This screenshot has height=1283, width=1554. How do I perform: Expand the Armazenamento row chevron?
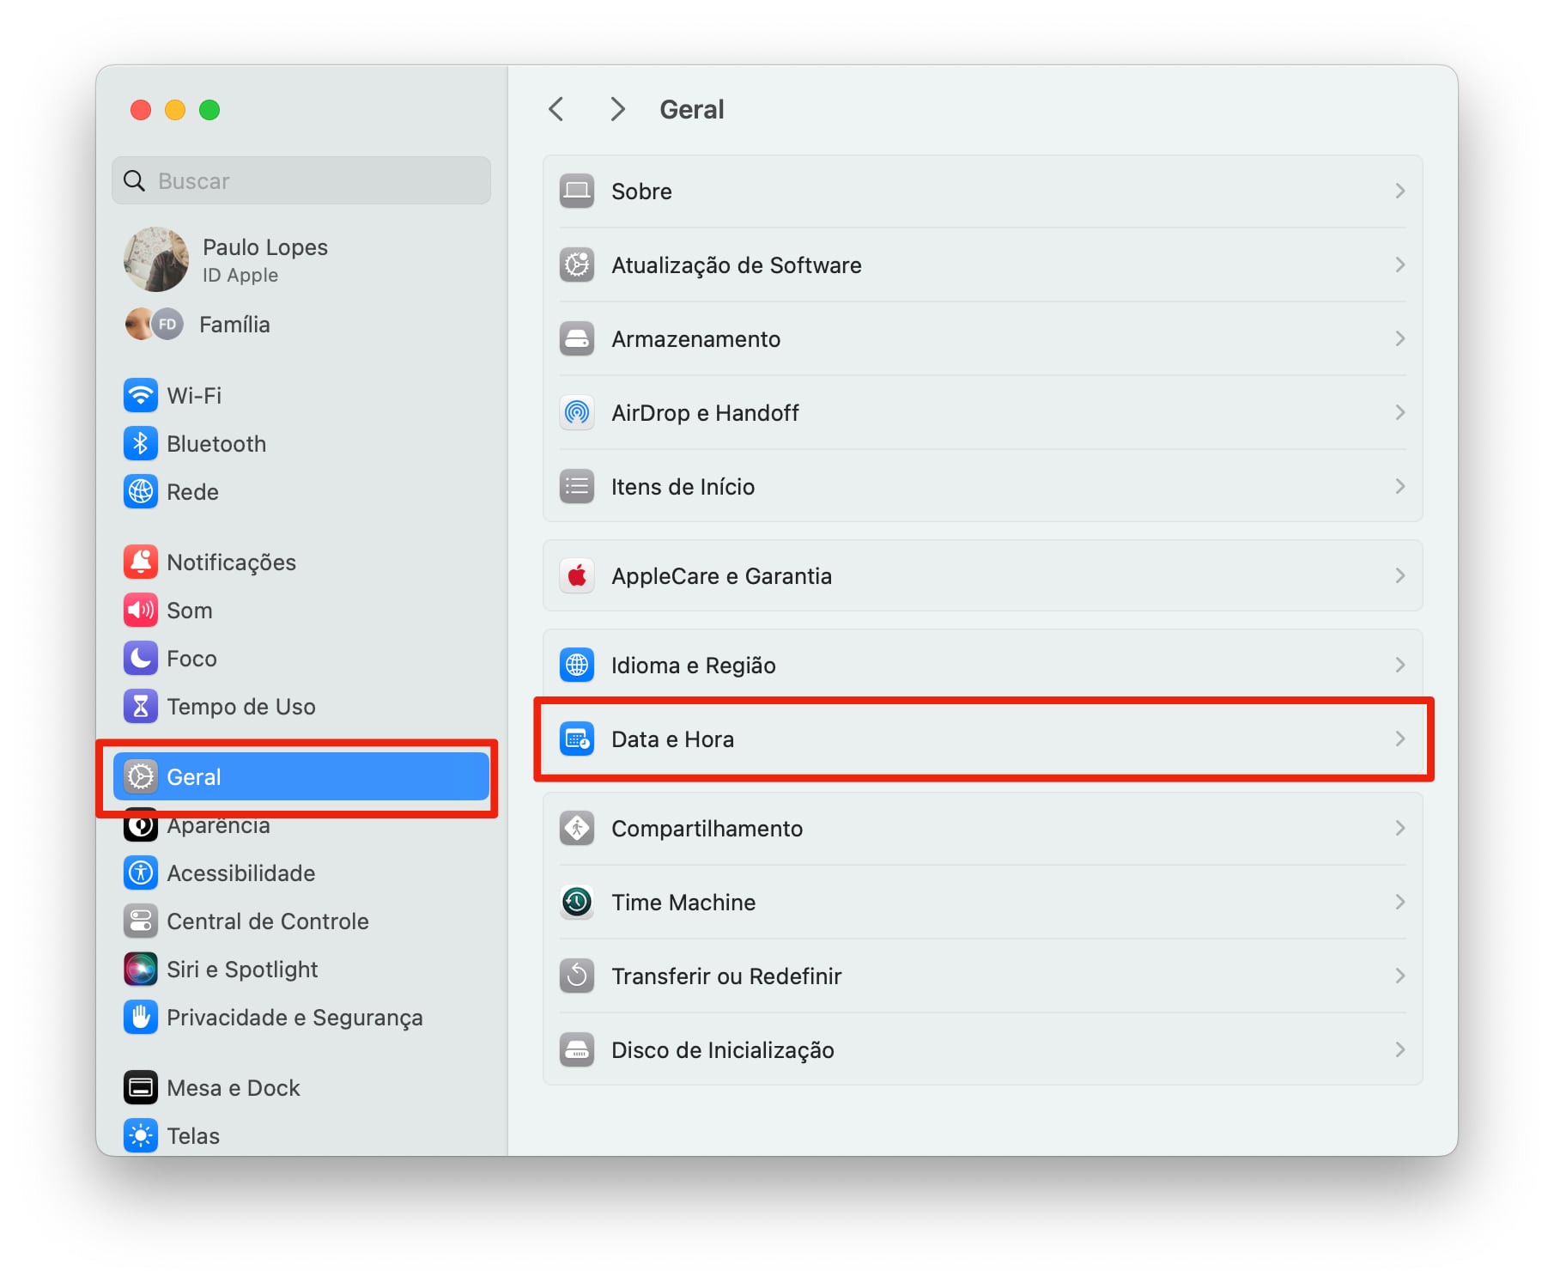coord(1399,338)
